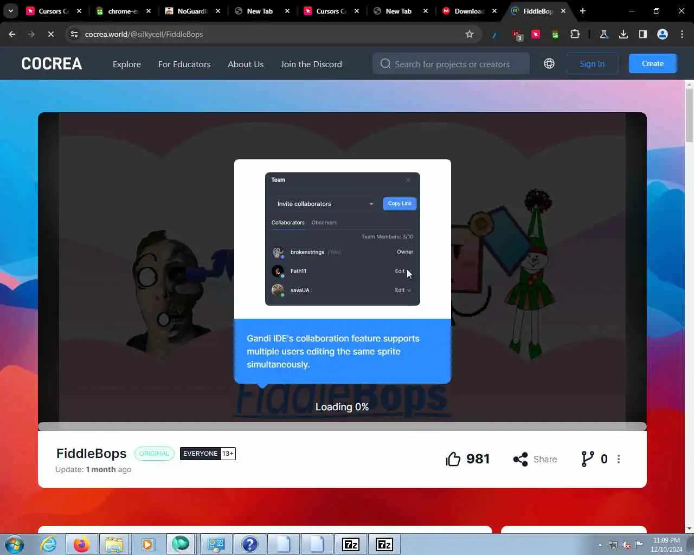The height and width of the screenshot is (555, 694).
Task: Click the project loading progress bar
Action: point(342,427)
